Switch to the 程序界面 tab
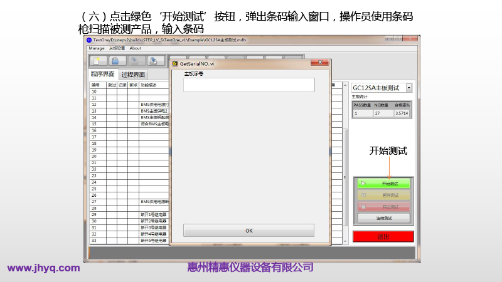This screenshot has width=502, height=282. coord(103,74)
